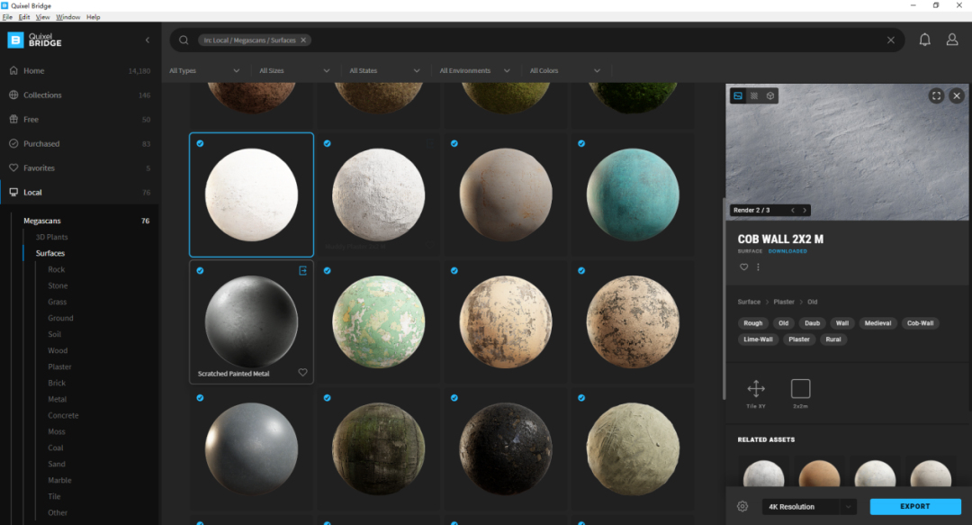Open the 4K Resolution dropdown

(x=809, y=506)
